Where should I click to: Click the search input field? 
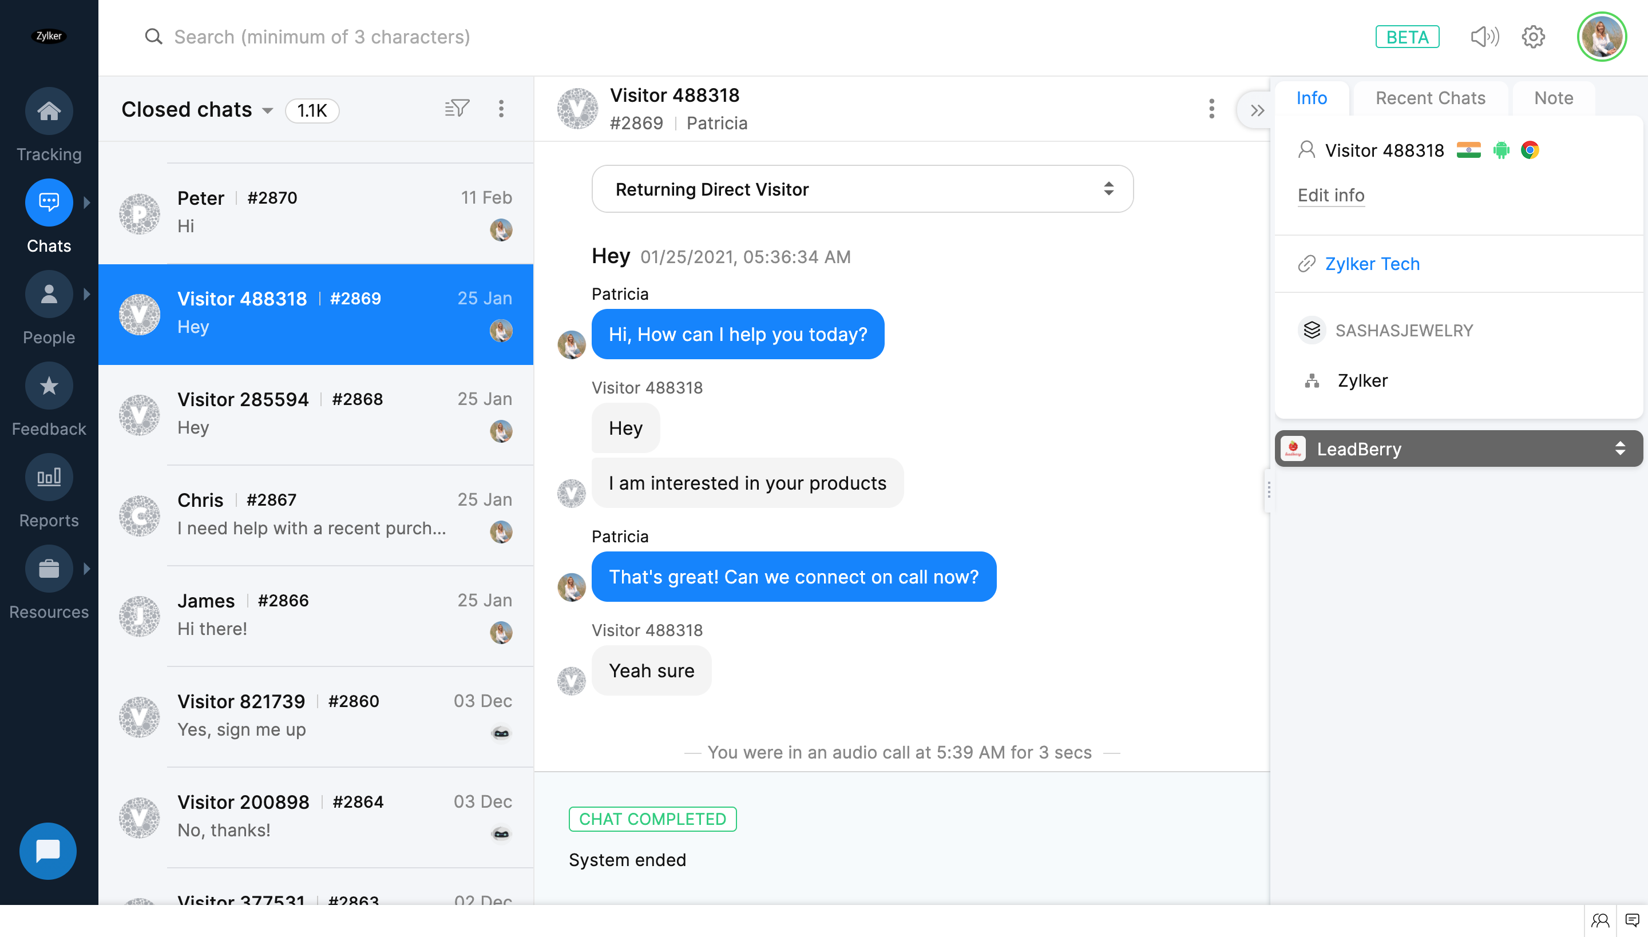322,37
